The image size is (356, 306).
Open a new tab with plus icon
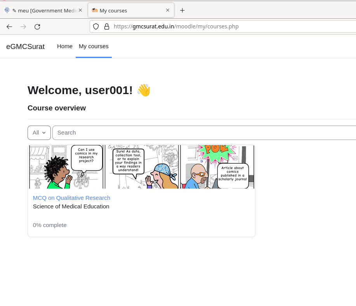click(182, 10)
